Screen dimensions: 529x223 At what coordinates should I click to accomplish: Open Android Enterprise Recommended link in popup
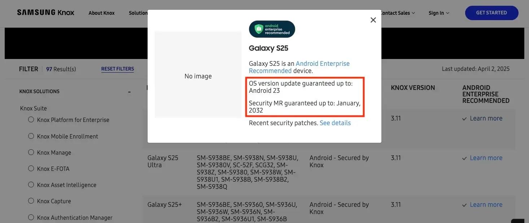pyautogui.click(x=299, y=67)
